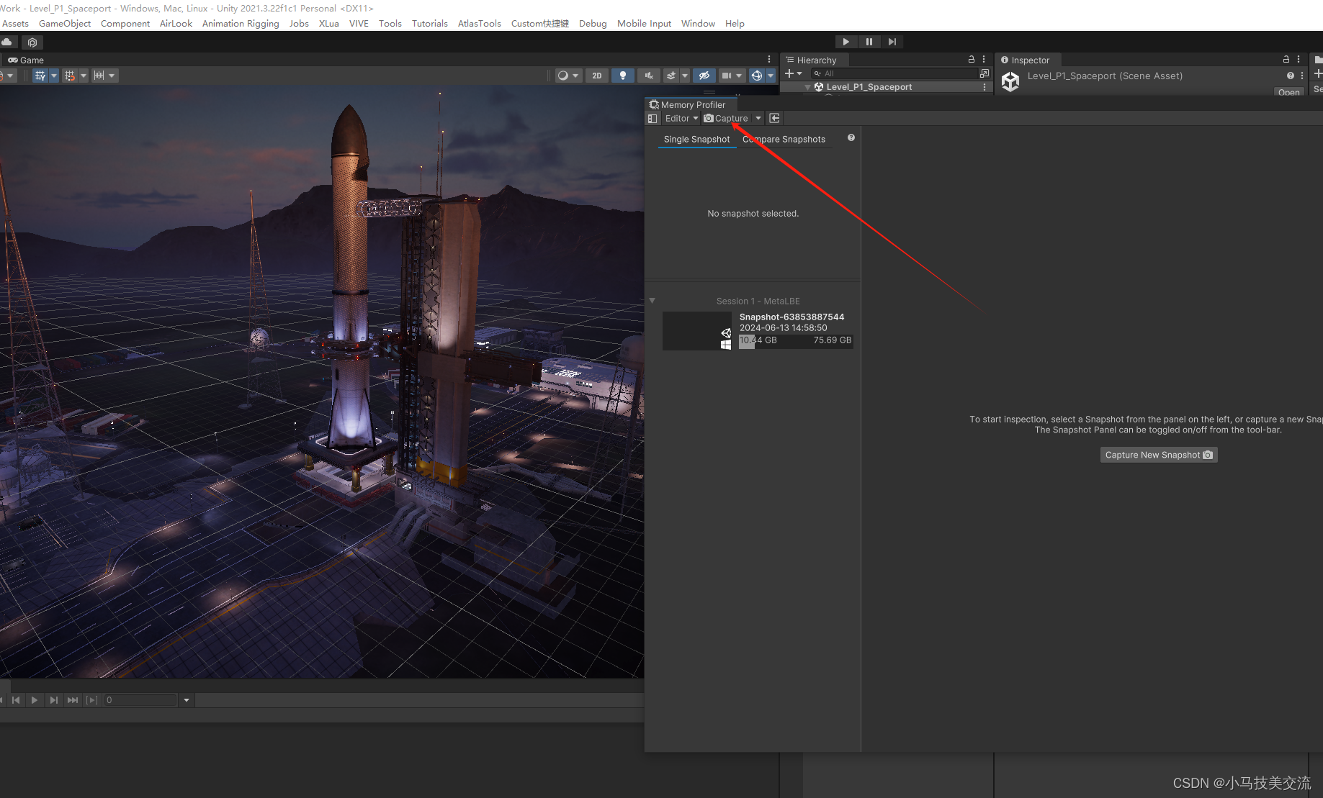This screenshot has height=798, width=1323.
Task: Switch to the Compare Snapshots tab
Action: (784, 139)
